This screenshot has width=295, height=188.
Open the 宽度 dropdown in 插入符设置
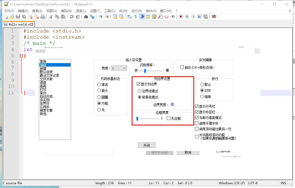pos(125,68)
